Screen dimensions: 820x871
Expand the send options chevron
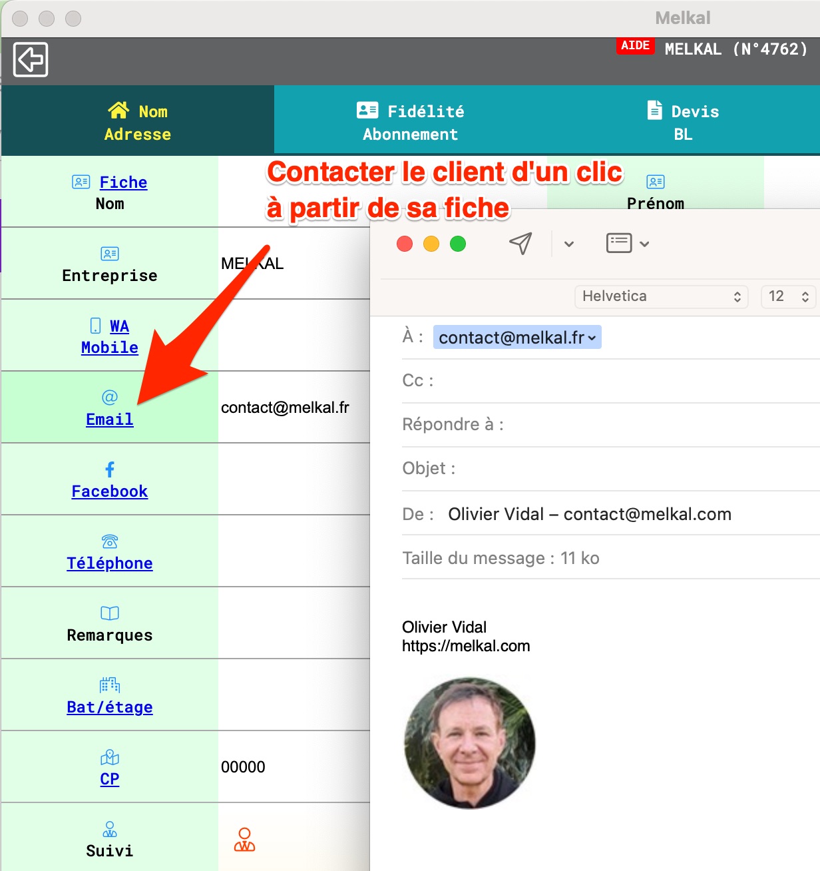[569, 244]
